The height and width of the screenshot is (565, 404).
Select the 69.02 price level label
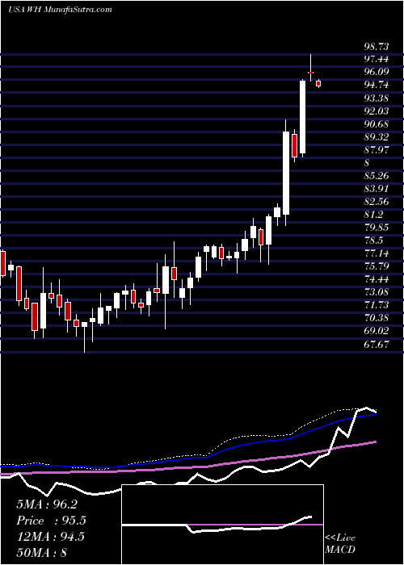click(376, 331)
